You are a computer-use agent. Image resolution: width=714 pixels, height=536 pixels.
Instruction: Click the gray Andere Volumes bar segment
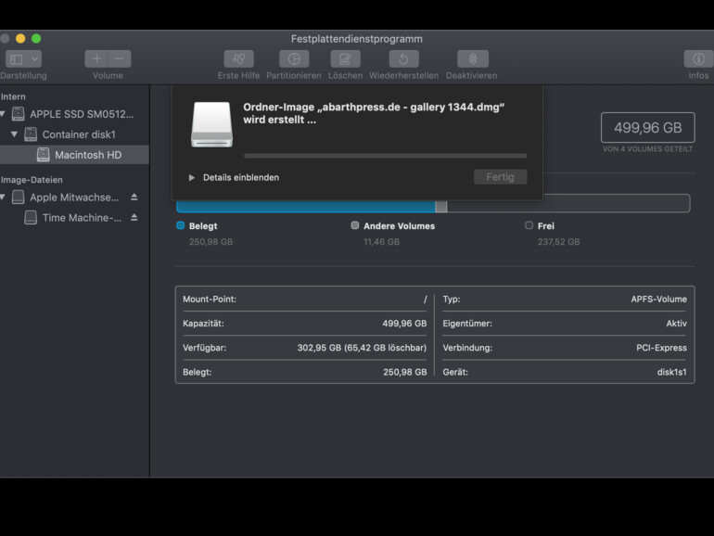coord(440,207)
